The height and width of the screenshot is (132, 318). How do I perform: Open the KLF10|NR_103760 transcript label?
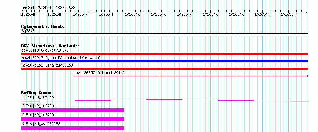tap(38, 106)
